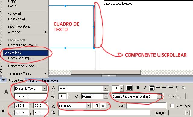Toggle Render text as HTML button
This screenshot has width=193, height=117.
[x=103, y=106]
